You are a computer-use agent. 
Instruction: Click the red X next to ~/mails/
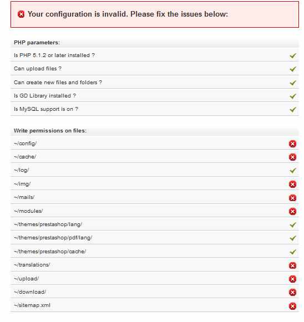coord(292,198)
